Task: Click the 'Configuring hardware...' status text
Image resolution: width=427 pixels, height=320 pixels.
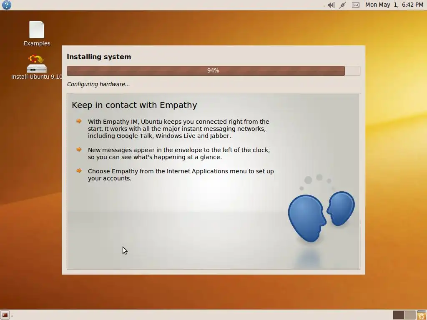Action: (98, 84)
